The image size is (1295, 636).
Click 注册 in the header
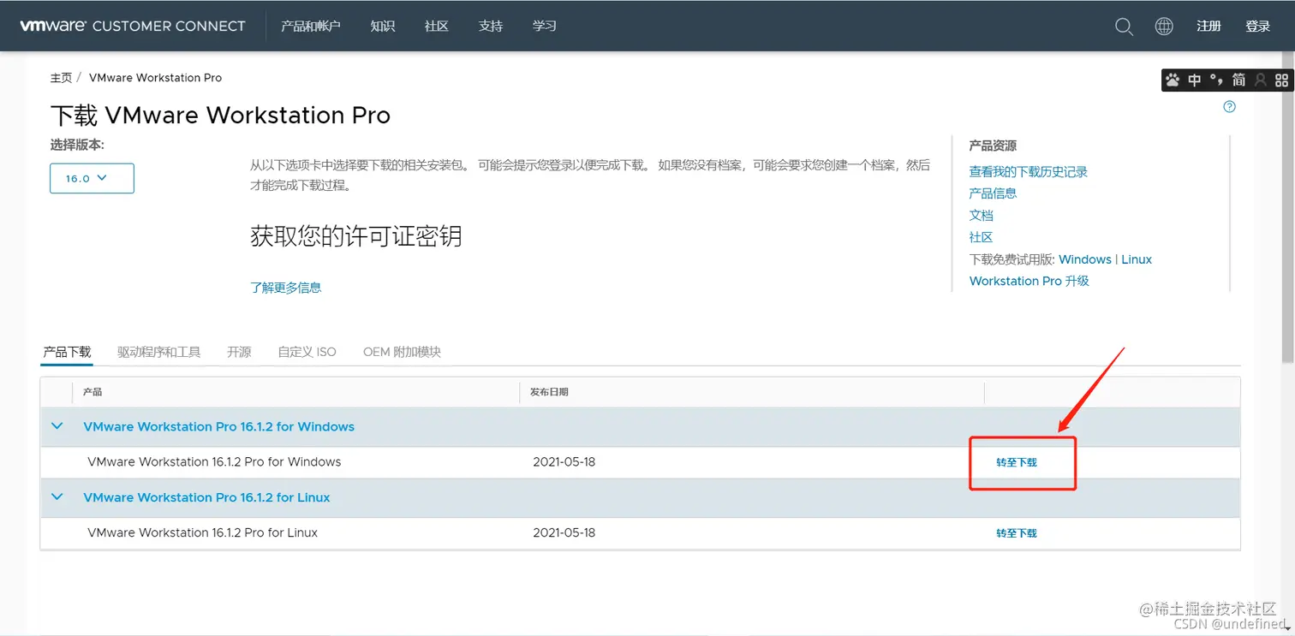click(x=1209, y=27)
